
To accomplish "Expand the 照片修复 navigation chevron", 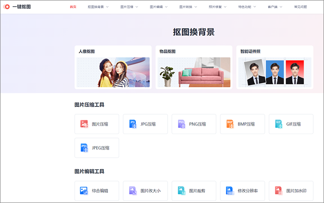I will click(225, 7).
